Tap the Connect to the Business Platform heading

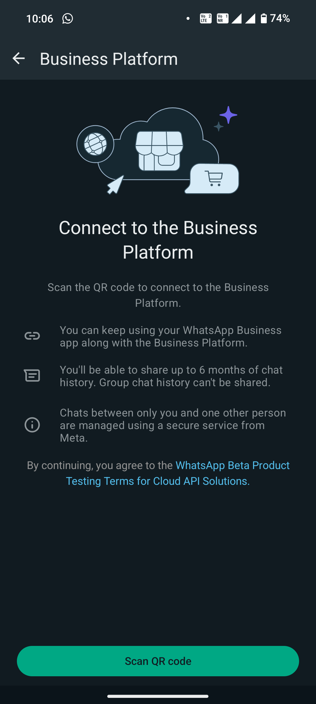158,240
